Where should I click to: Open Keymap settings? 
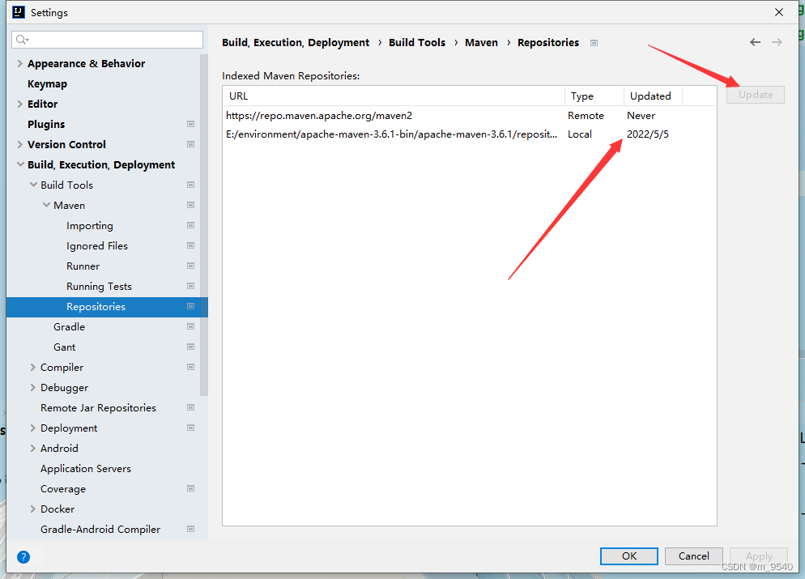[47, 84]
